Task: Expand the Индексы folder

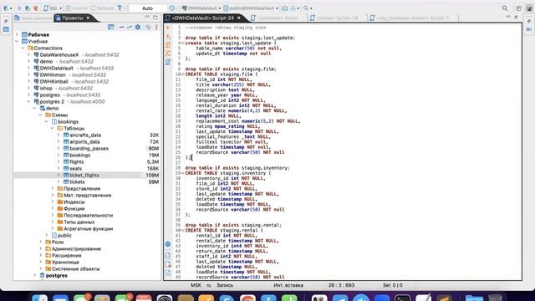Action: point(53,202)
